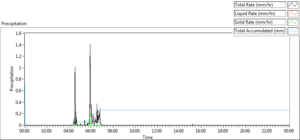Image resolution: width=300 pixels, height=140 pixels.
Task: Select the Total Accumulated (mm) legend label
Action: tap(260, 31)
